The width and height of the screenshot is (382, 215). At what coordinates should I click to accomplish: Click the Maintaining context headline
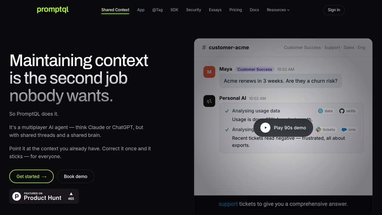pyautogui.click(x=79, y=78)
